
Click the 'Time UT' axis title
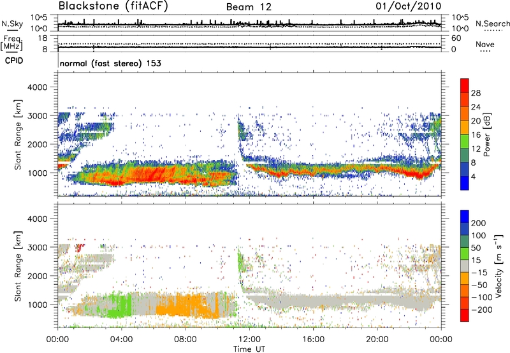coord(249,349)
